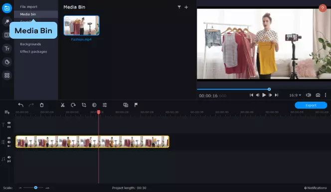Open the Titles sidebar icon

(7, 49)
